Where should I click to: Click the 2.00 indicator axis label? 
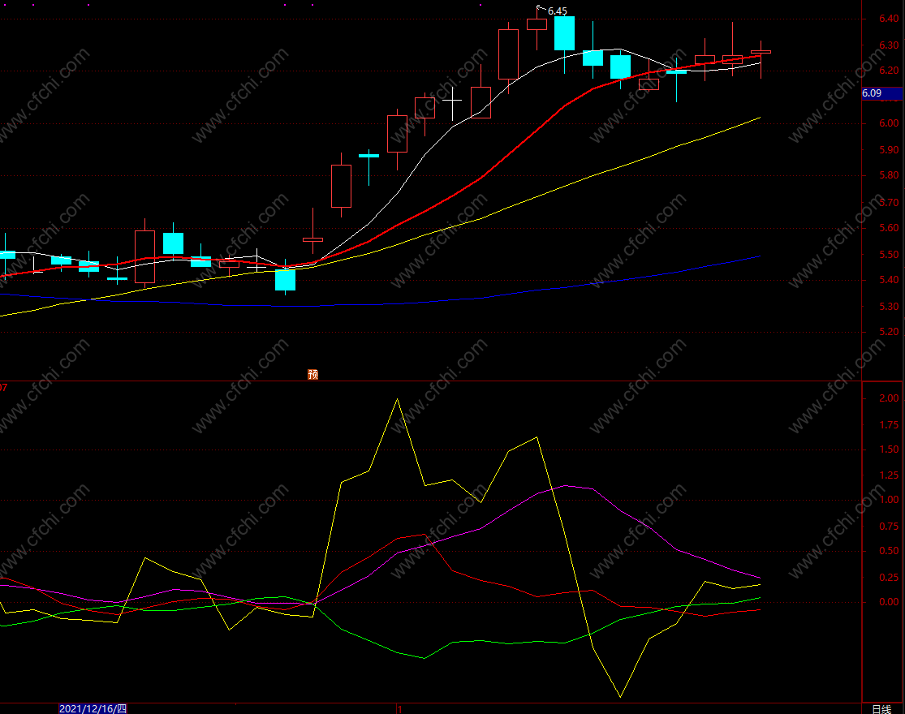coord(889,398)
